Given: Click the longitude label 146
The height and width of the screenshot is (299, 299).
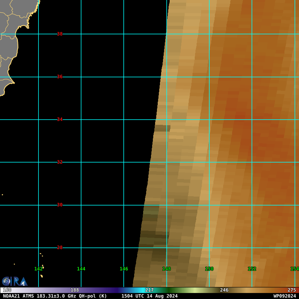Looking at the screenshot, I should coord(124,269).
